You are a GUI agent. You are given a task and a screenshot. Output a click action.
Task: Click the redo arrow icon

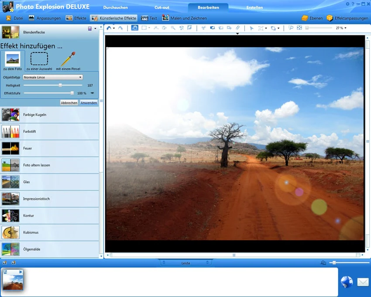[x=120, y=28]
